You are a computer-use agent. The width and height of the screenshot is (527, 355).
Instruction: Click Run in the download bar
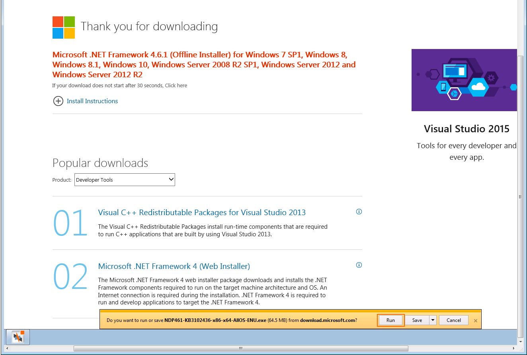(x=390, y=320)
